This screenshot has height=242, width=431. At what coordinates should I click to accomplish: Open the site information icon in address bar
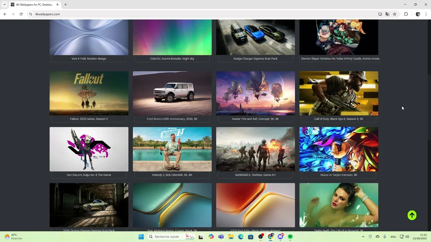click(31, 14)
